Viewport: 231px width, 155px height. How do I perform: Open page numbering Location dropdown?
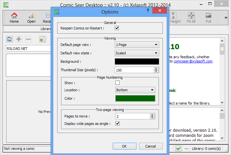pos(135,90)
